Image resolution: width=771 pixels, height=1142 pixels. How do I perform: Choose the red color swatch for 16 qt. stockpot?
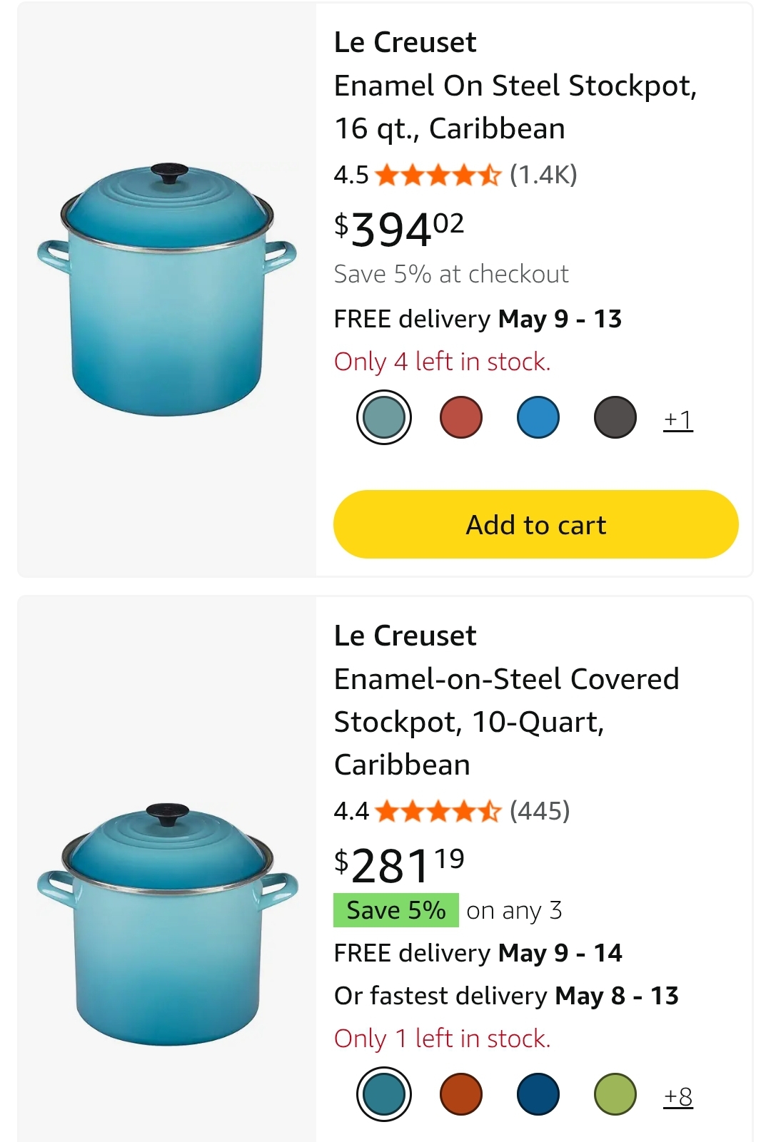[x=461, y=417]
